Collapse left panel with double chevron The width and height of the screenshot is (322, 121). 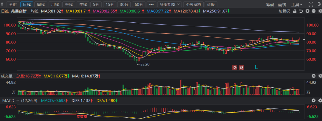2,4
